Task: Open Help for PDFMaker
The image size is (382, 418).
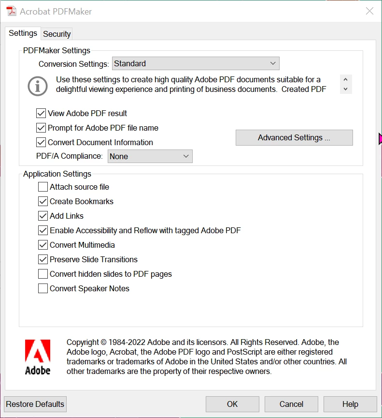Action: click(x=350, y=404)
